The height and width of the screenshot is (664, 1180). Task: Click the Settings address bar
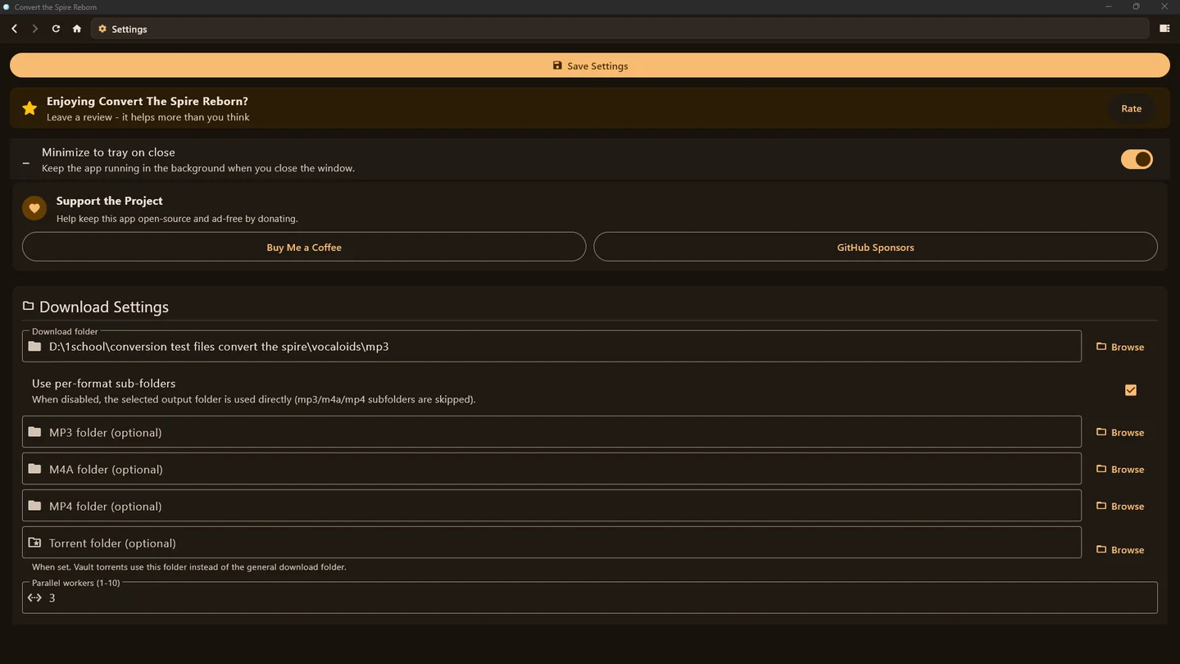click(x=620, y=29)
